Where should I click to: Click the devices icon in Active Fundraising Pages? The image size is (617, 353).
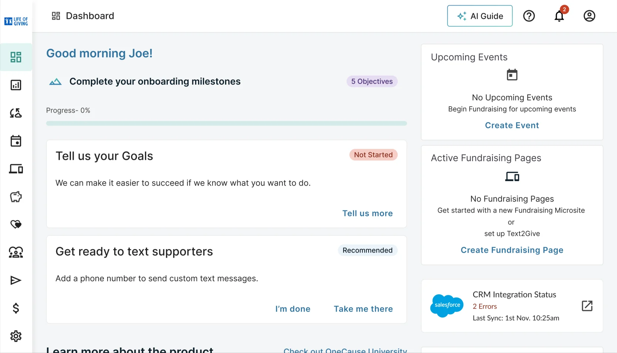coord(512,177)
